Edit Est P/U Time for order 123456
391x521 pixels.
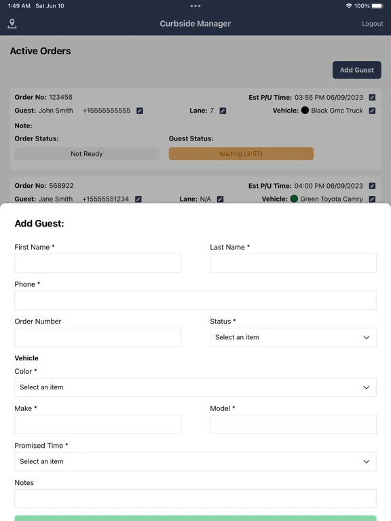372,98
